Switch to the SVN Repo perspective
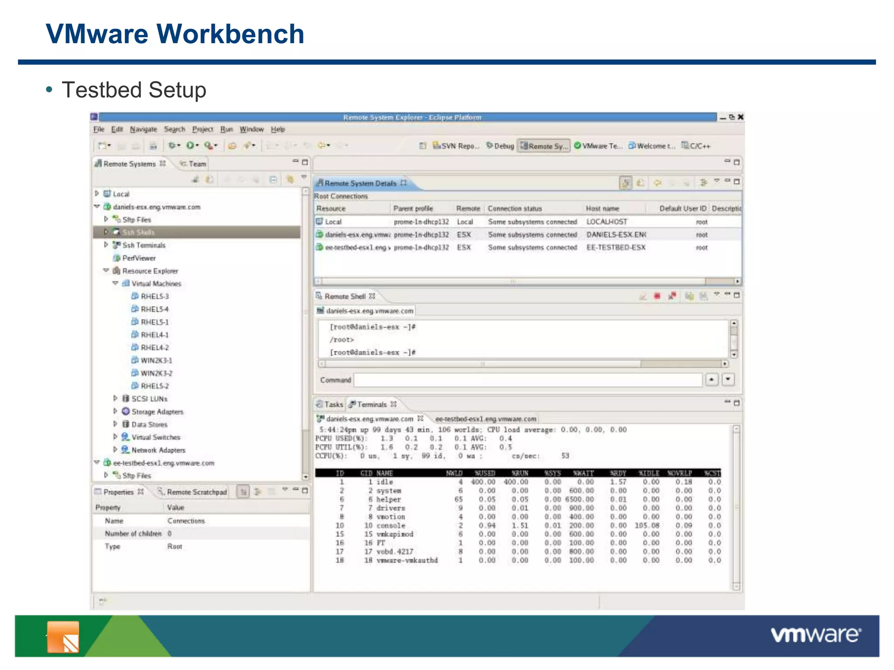Image resolution: width=894 pixels, height=670 pixels. (456, 146)
